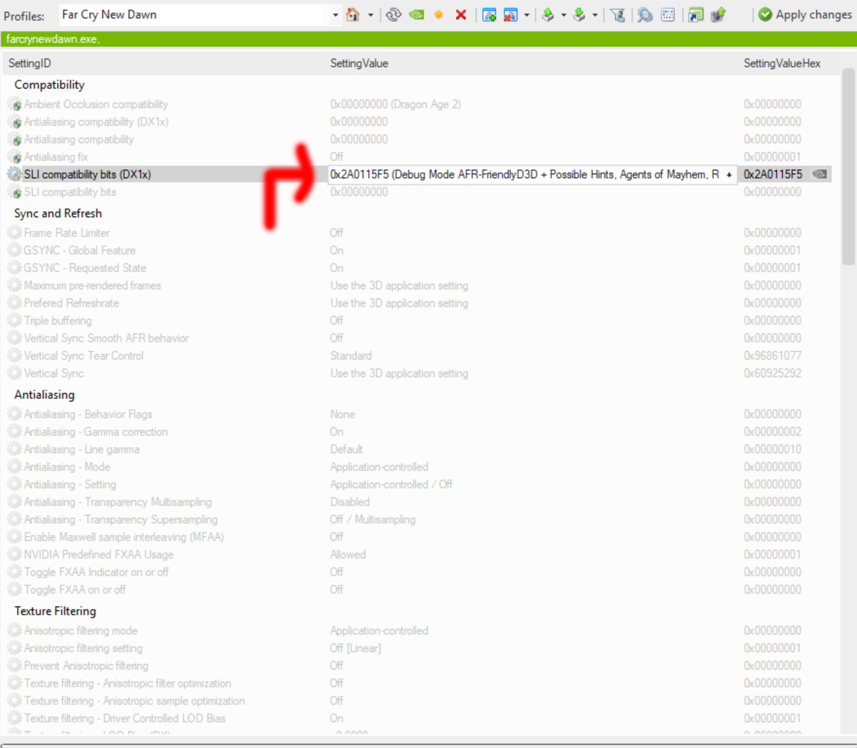
Task: Open the bit value editor icon
Action: [x=668, y=14]
